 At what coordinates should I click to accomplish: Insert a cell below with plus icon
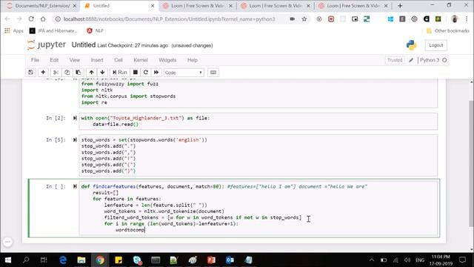point(43,73)
